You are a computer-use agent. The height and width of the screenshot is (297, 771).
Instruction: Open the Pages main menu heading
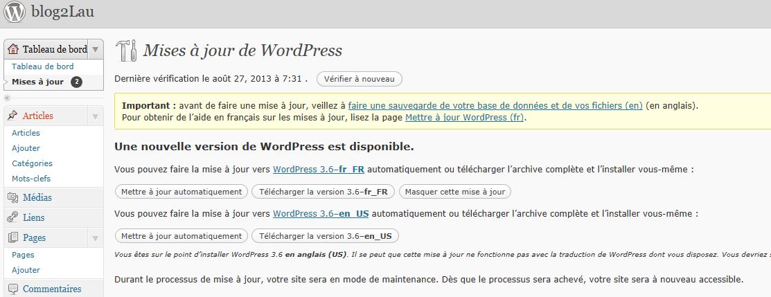click(34, 237)
